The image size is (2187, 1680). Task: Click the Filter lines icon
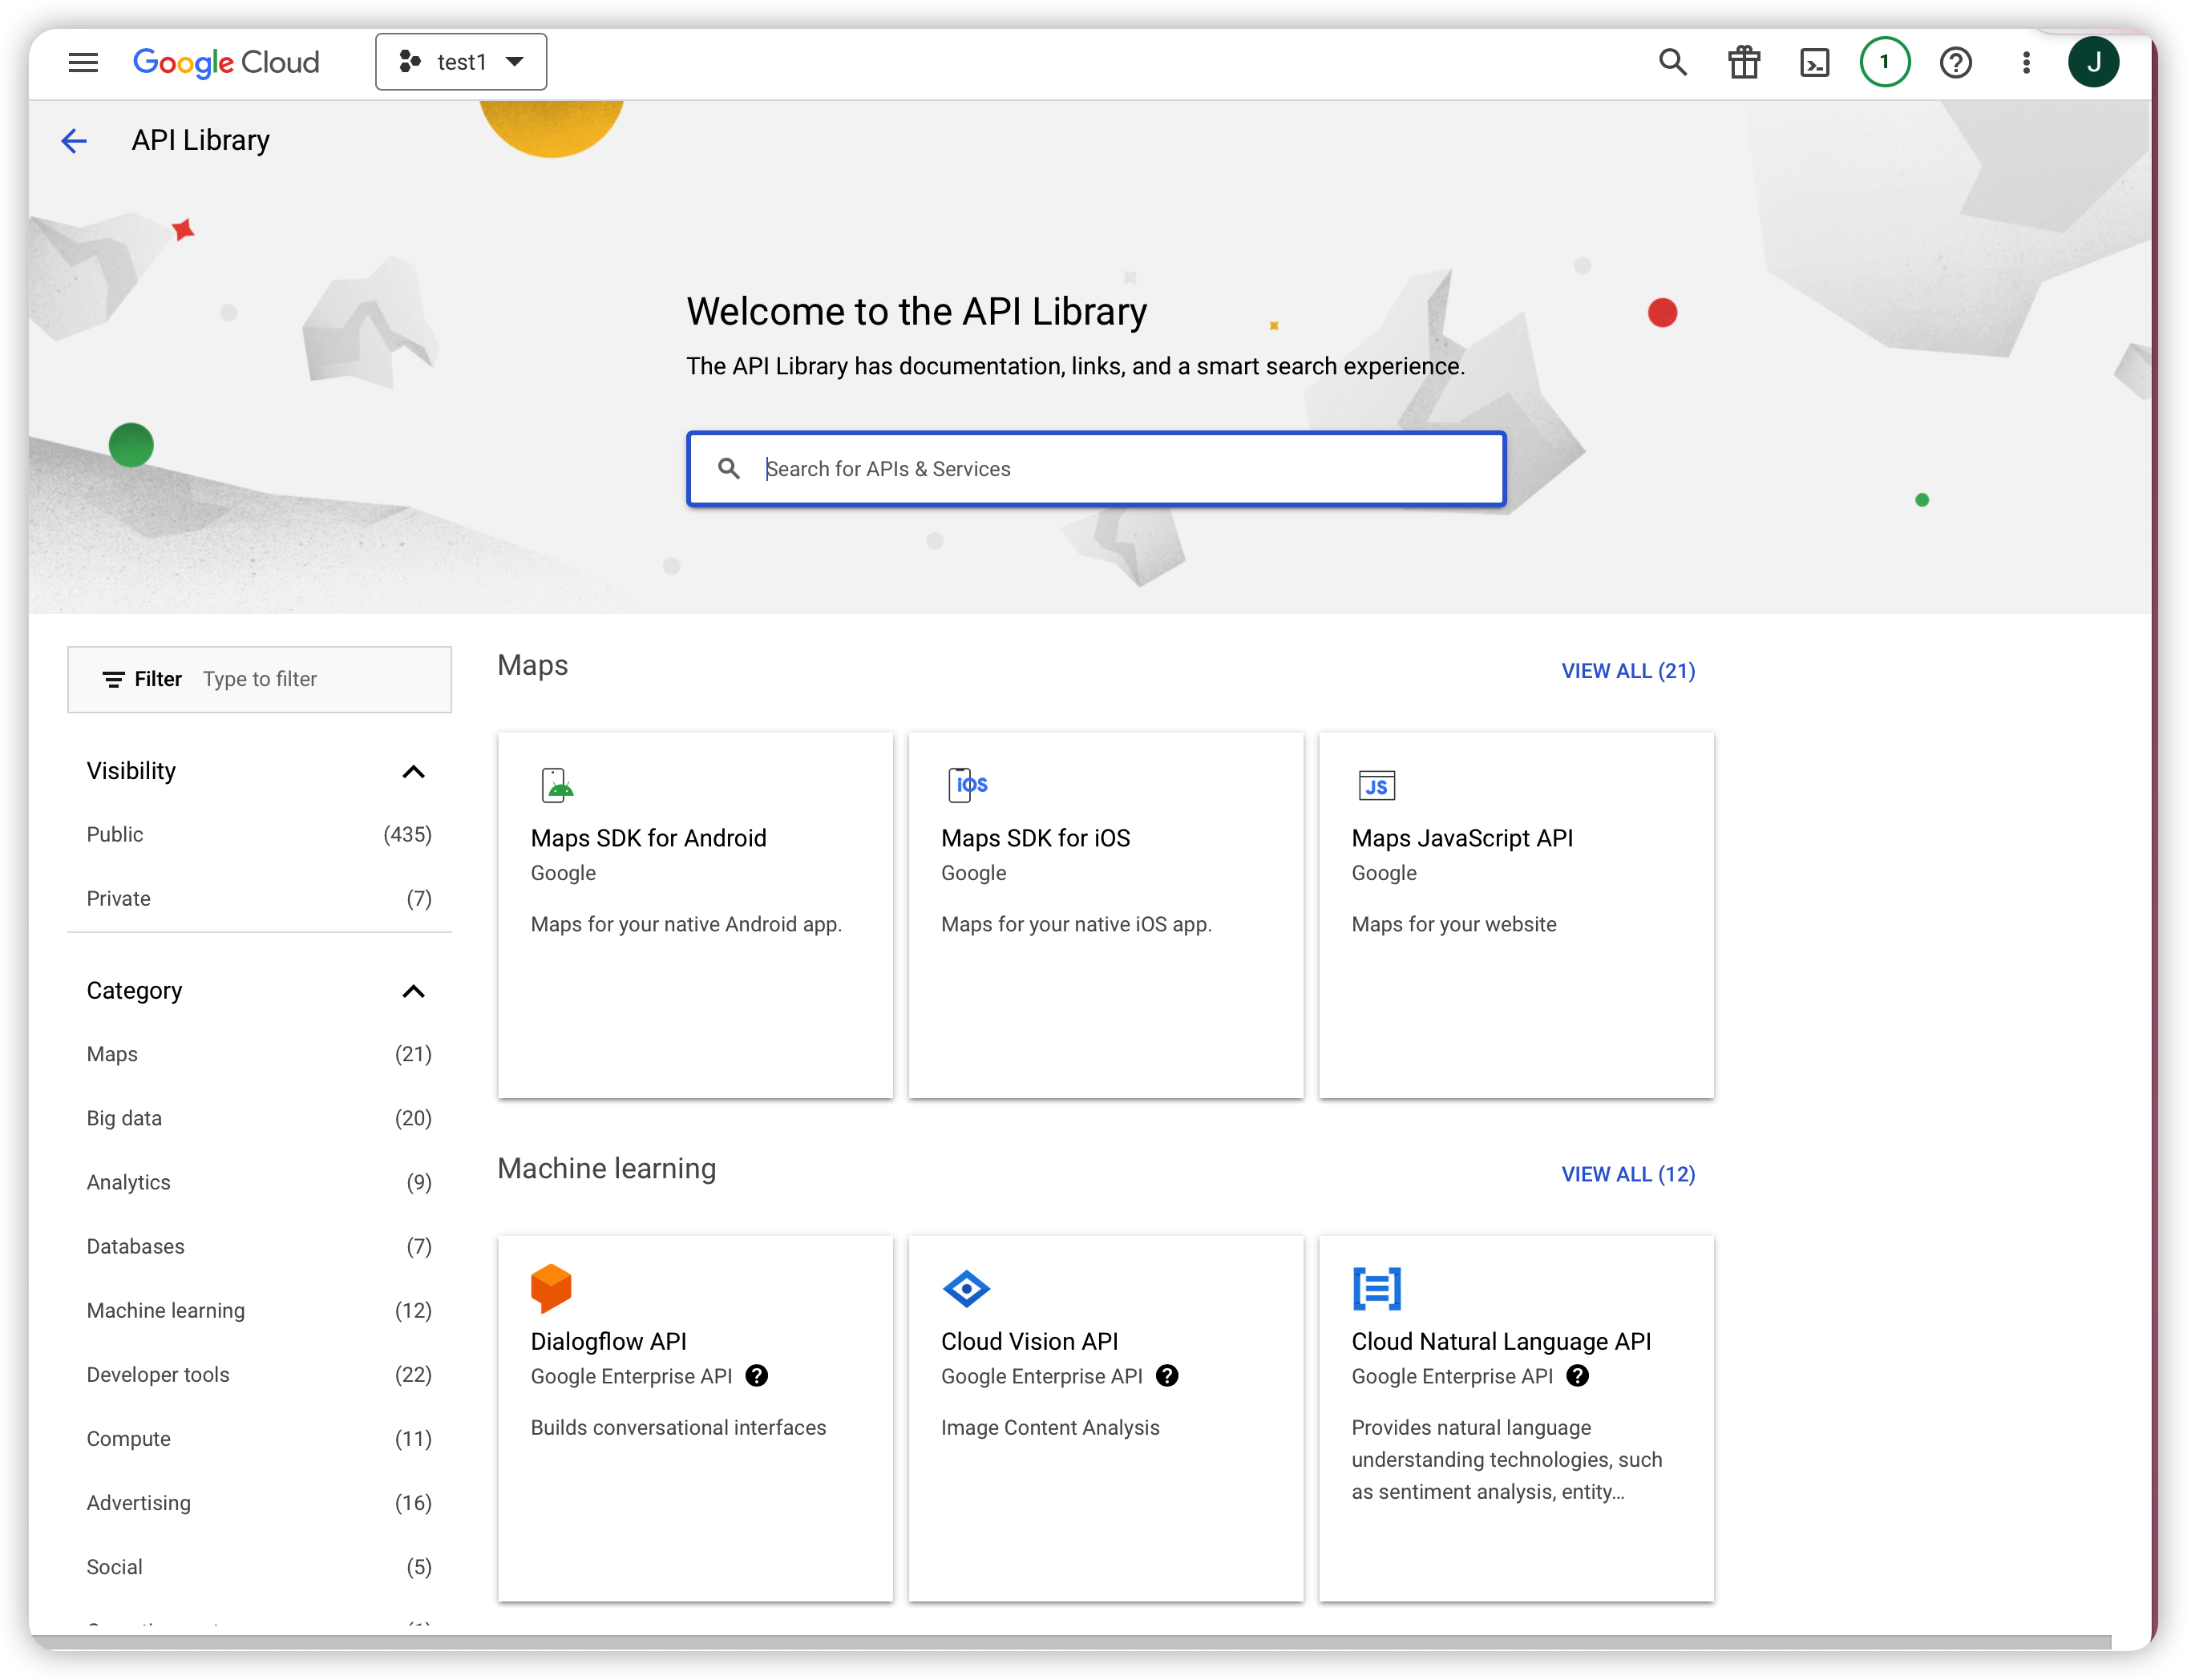click(x=113, y=680)
